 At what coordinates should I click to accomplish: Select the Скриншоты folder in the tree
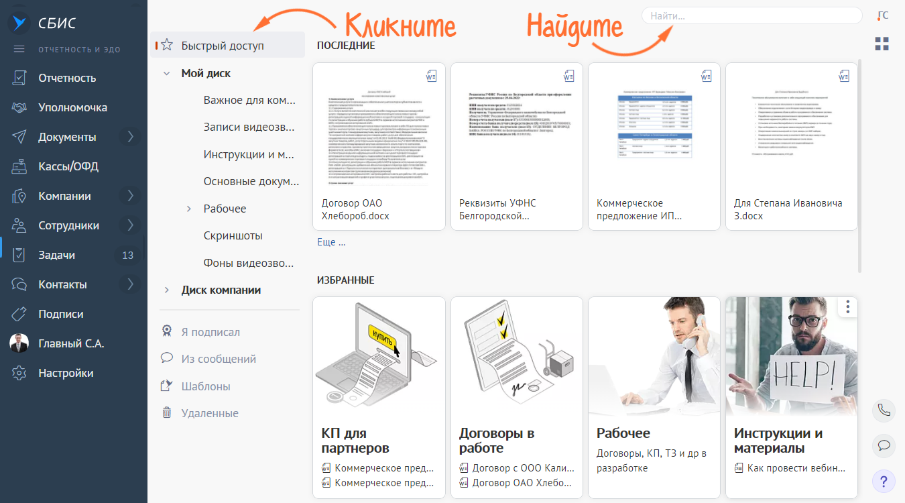click(x=233, y=235)
